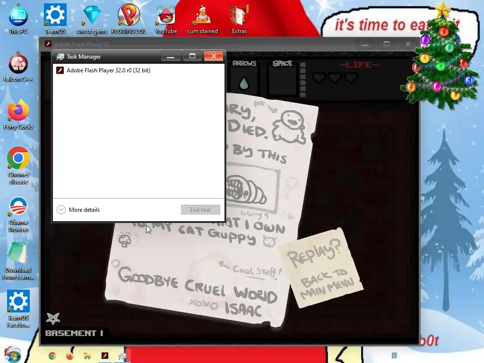This screenshot has width=484, height=363.
Task: Switch to Task Manager taskbar button
Action: coord(122,356)
